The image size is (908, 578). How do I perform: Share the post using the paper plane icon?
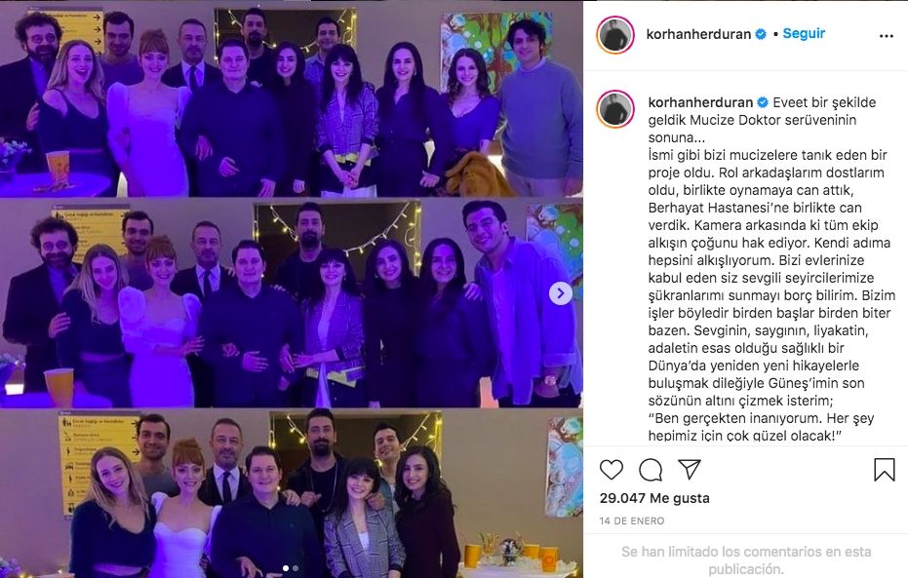(x=690, y=469)
